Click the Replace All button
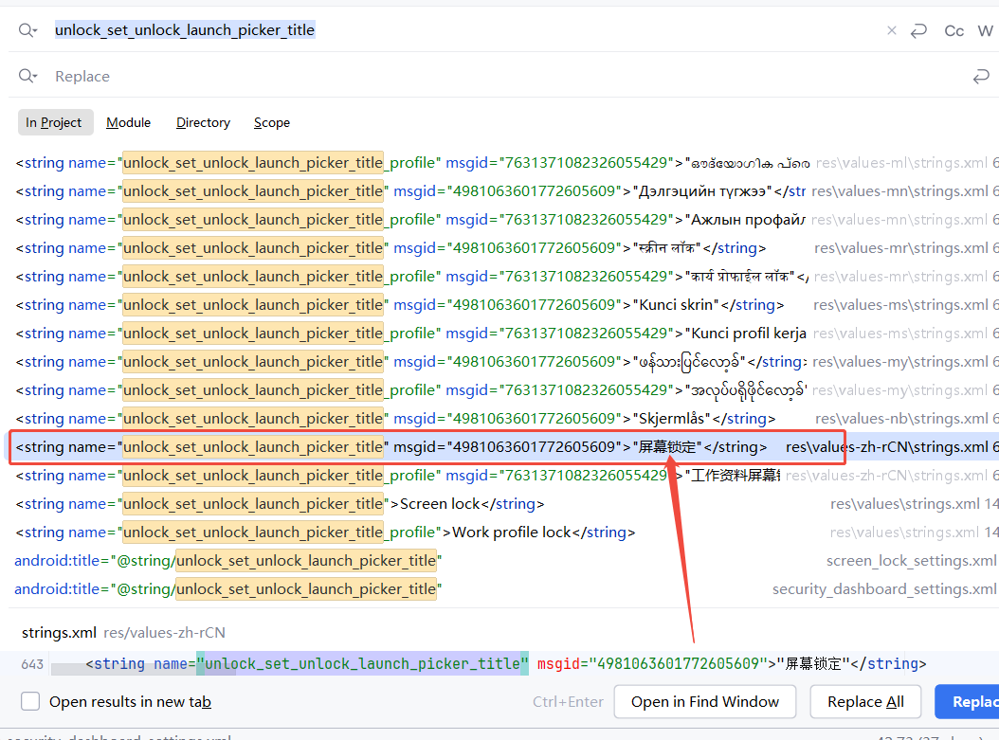The width and height of the screenshot is (999, 740). coord(865,702)
